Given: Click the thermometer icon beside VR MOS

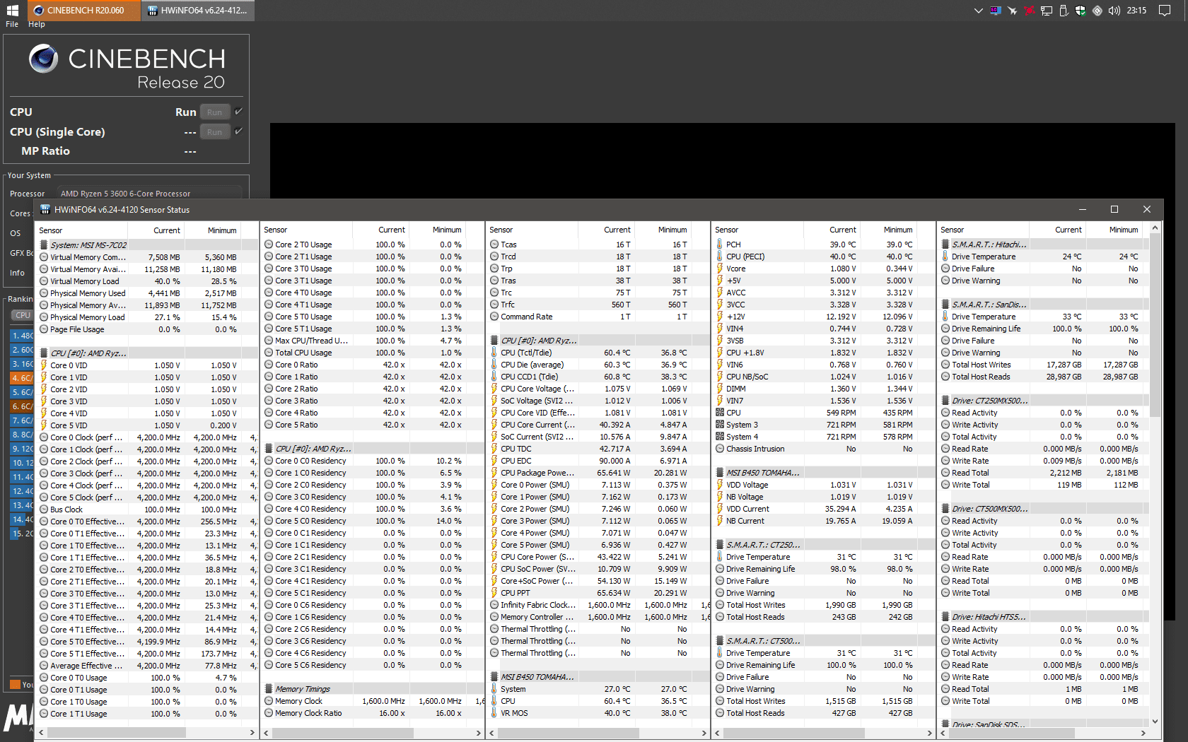Looking at the screenshot, I should click(494, 713).
